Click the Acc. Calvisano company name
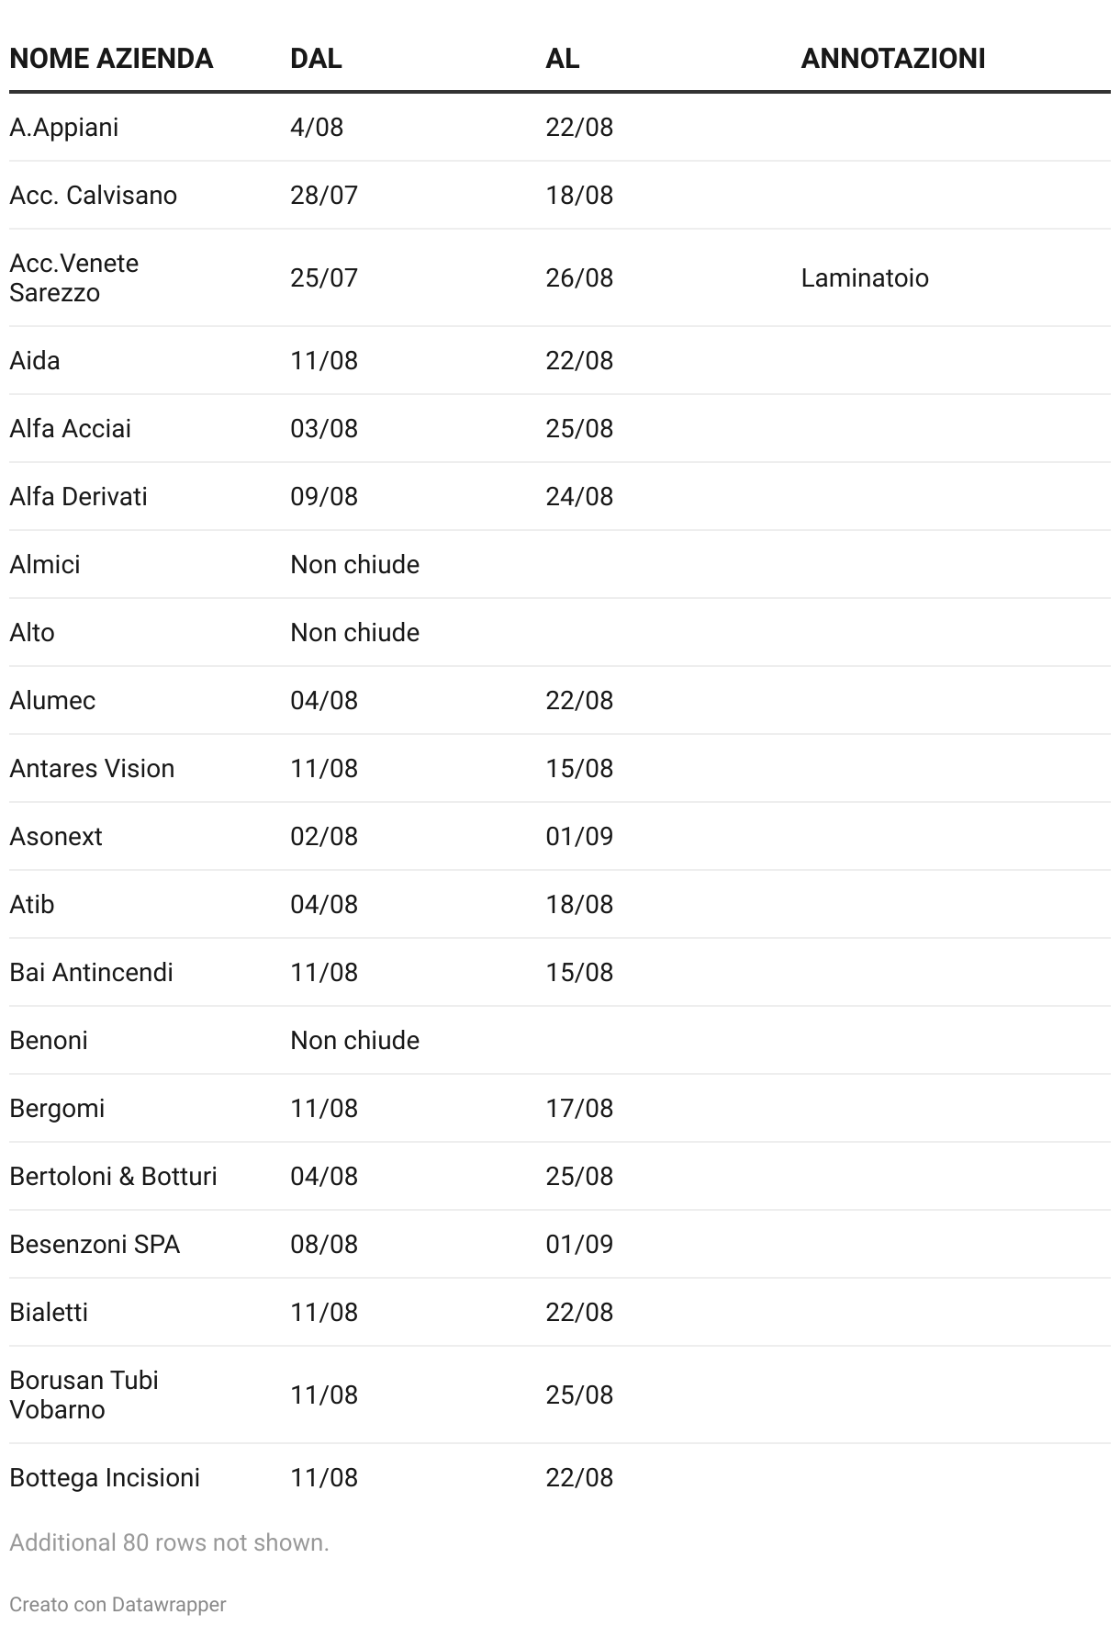 [94, 195]
